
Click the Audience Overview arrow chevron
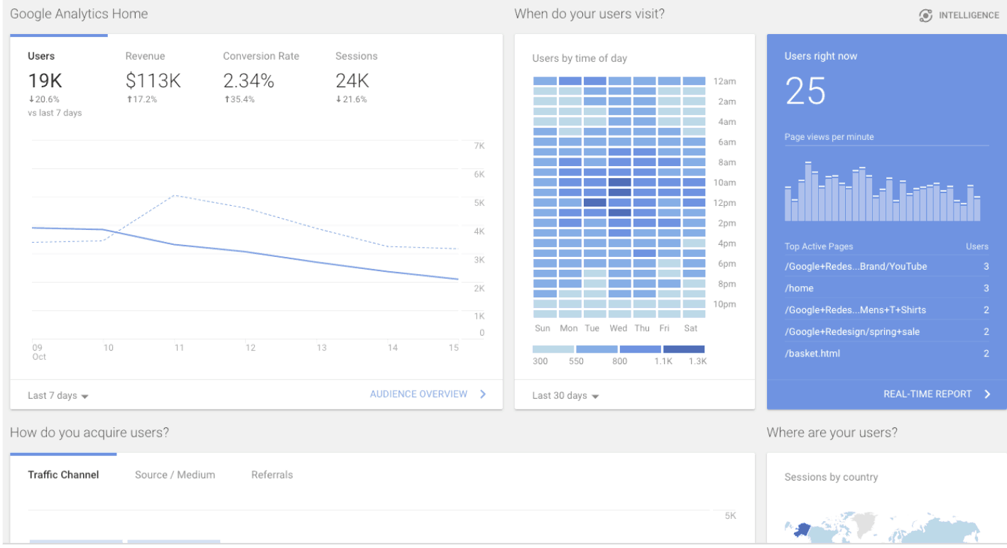483,394
